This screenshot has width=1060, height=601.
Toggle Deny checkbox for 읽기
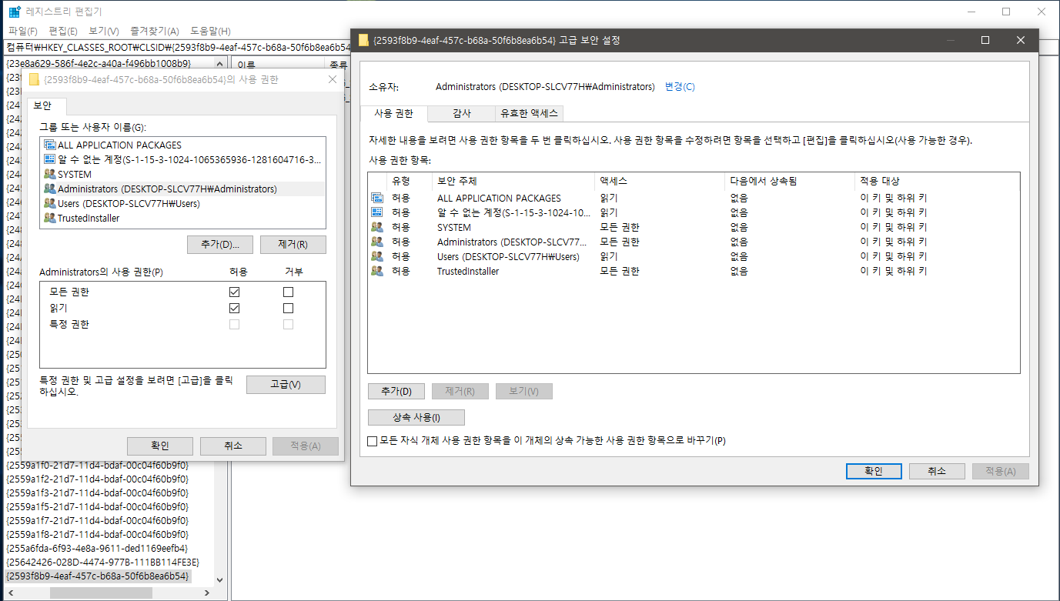pyautogui.click(x=288, y=308)
